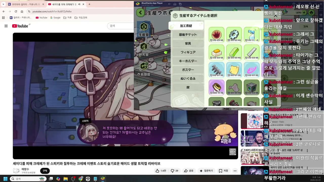This screenshot has height=182, width=324.
Task: Open EVIL History recommended video thumbnail
Action: pos(255,139)
